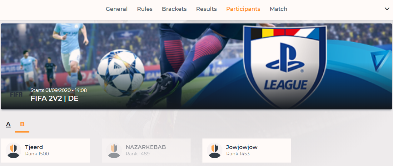Image resolution: width=393 pixels, height=166 pixels.
Task: Open the Brackets tab
Action: [x=174, y=9]
